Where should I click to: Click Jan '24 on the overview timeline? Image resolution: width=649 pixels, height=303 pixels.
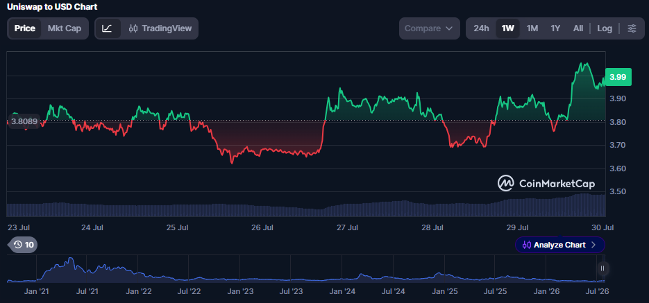coord(342,291)
